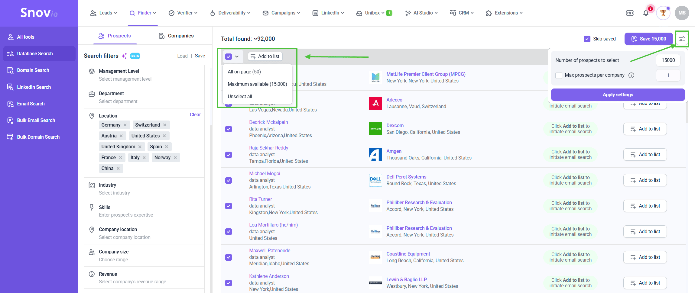This screenshot has height=293, width=695.
Task: Switch to the Prospects tab
Action: coord(115,36)
